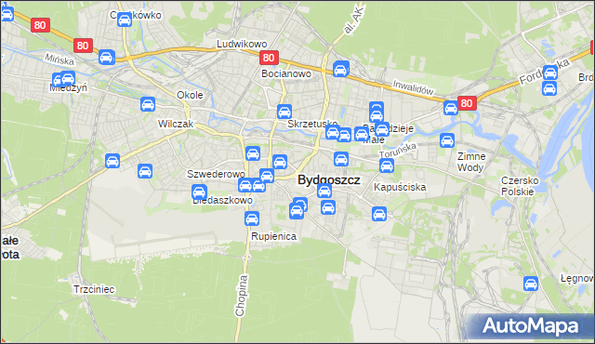The width and height of the screenshot is (595, 344).
Task: Click the Mińska street label
Action: 59,59
